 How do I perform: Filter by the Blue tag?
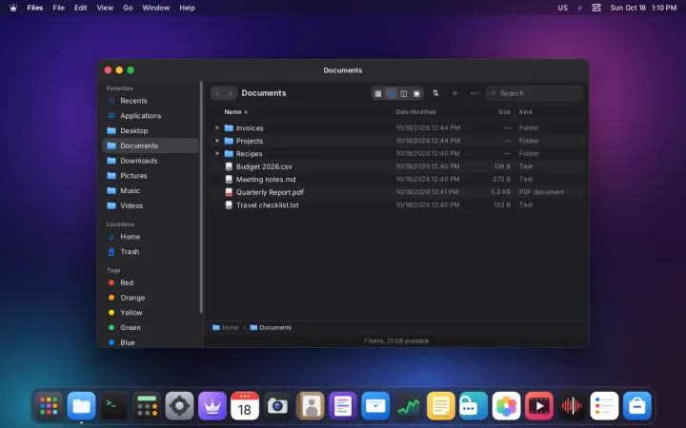[151, 342]
